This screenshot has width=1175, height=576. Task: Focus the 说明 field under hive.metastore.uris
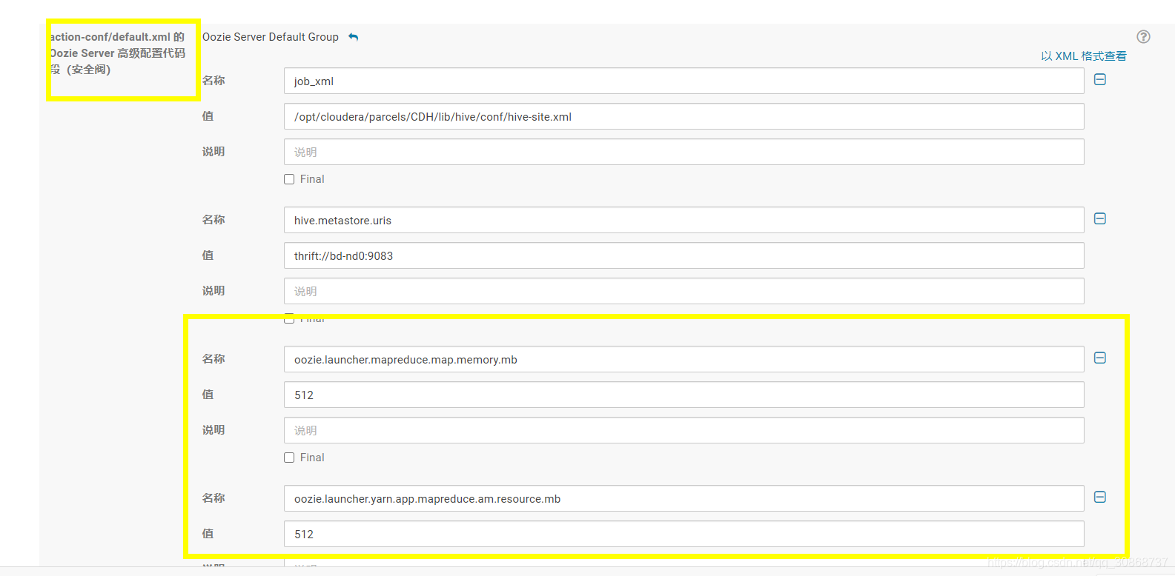[x=684, y=291]
